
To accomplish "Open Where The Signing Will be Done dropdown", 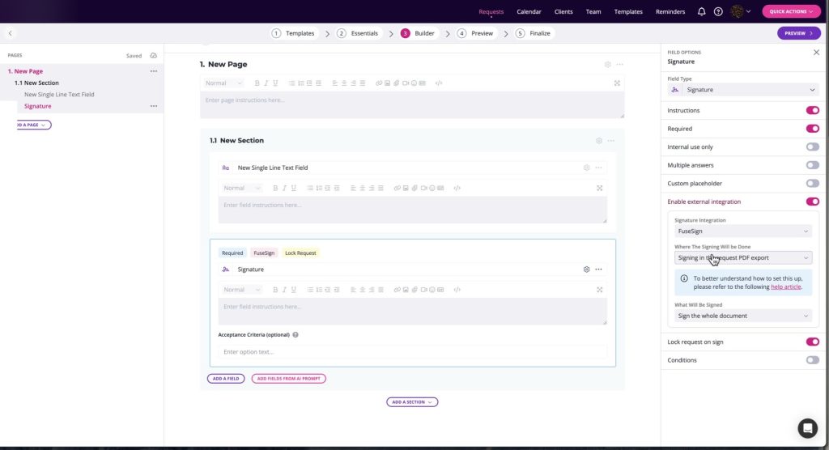I will point(743,257).
